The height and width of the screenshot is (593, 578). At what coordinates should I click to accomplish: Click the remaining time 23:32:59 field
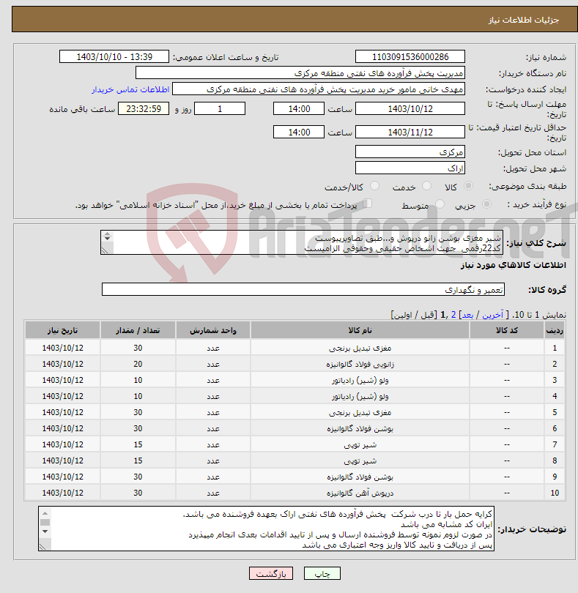pyautogui.click(x=144, y=109)
